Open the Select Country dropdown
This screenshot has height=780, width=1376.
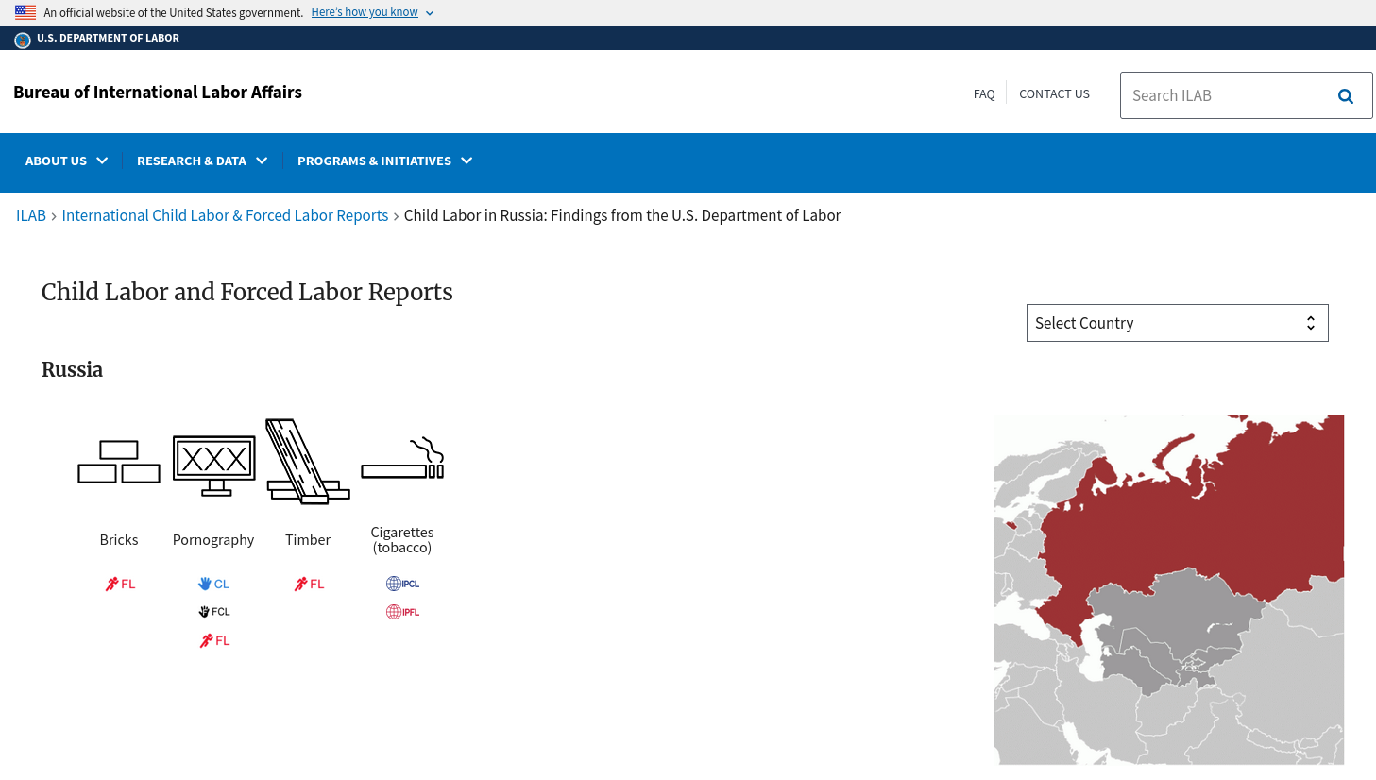coord(1177,323)
